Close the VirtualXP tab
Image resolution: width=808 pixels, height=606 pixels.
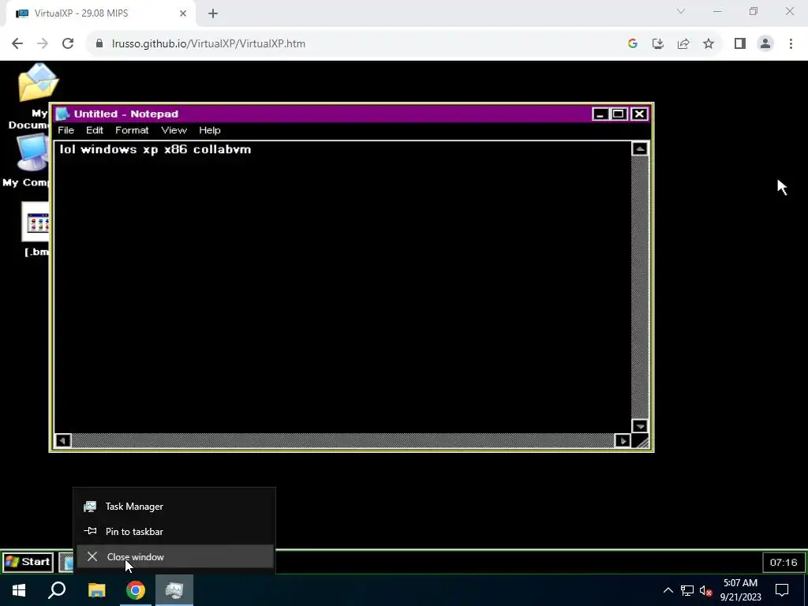pyautogui.click(x=183, y=13)
